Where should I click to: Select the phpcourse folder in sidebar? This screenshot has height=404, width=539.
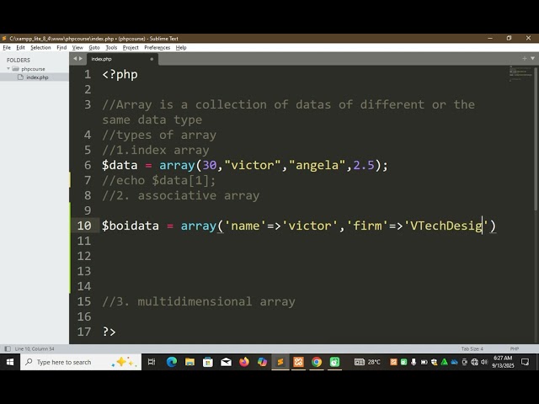(33, 69)
